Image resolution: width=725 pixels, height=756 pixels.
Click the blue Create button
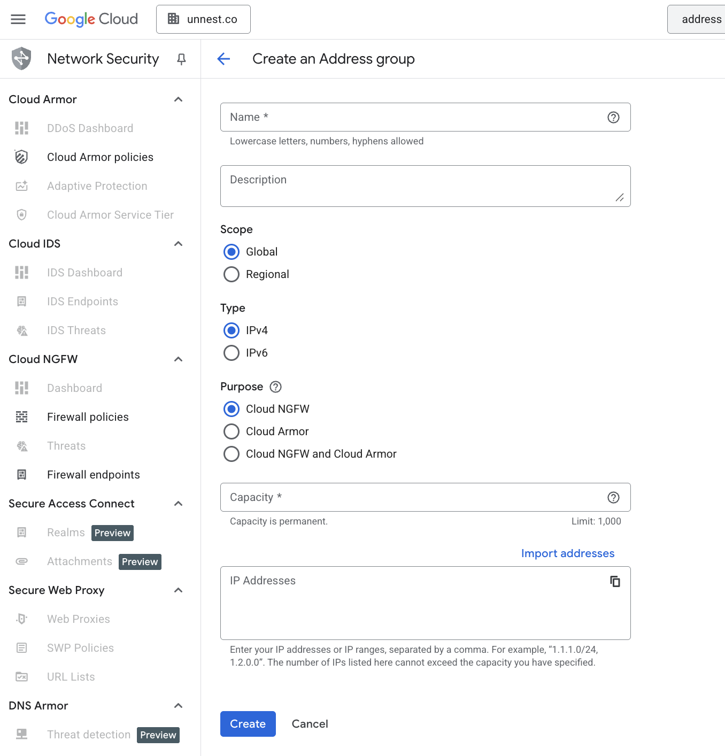click(248, 724)
